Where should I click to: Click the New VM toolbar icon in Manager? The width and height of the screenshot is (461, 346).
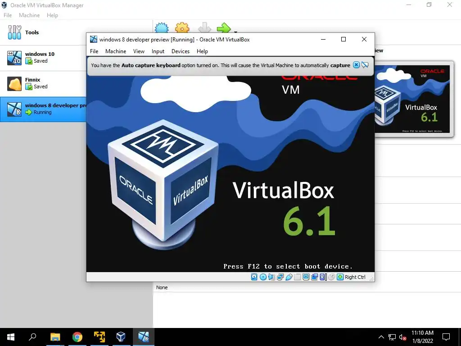coord(162,27)
